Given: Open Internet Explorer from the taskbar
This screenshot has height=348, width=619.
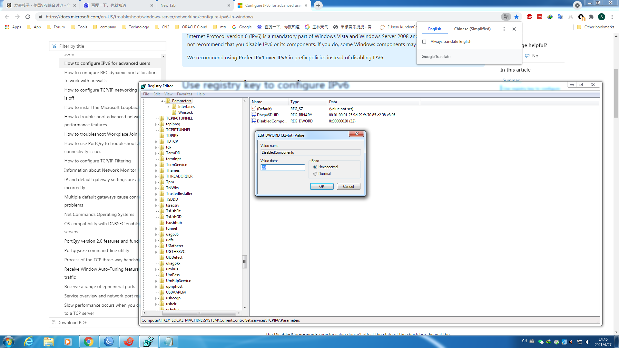Looking at the screenshot, I should (29, 342).
